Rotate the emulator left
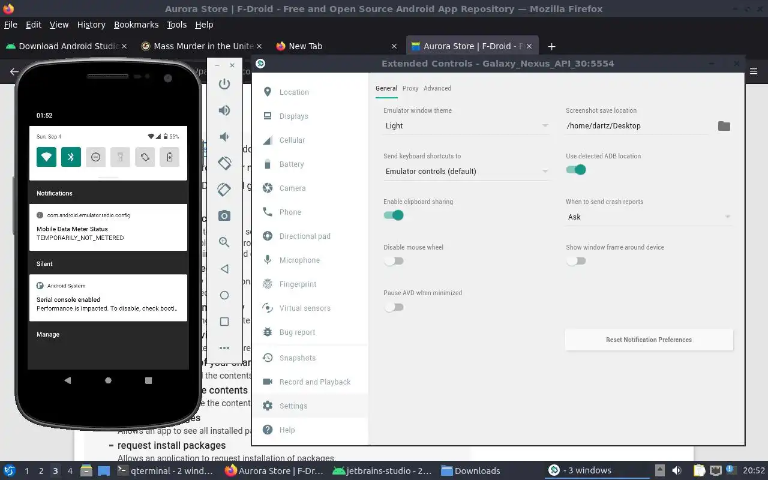The image size is (768, 480). coord(224,163)
